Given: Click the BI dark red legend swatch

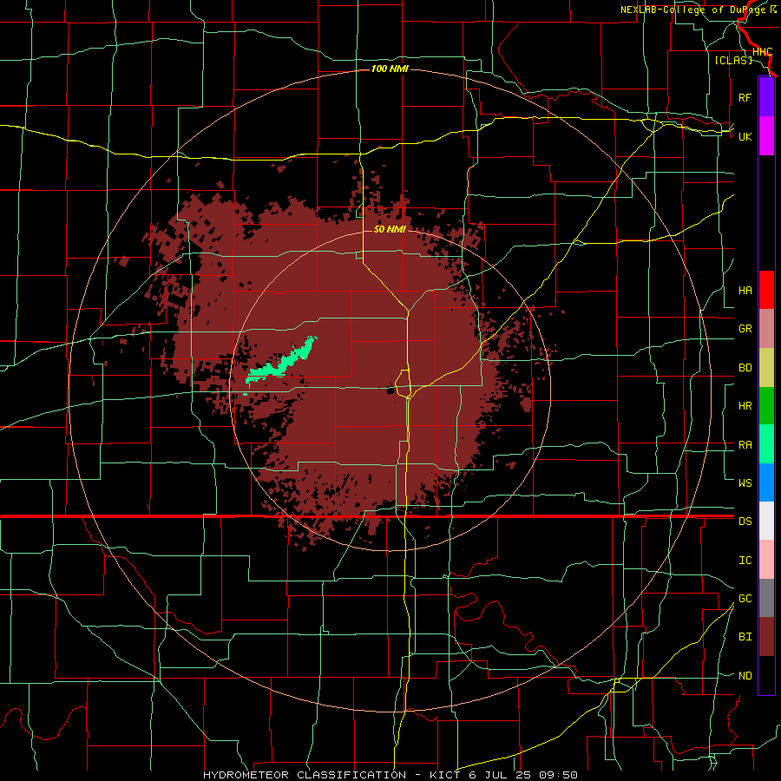Looking at the screenshot, I should tap(766, 637).
